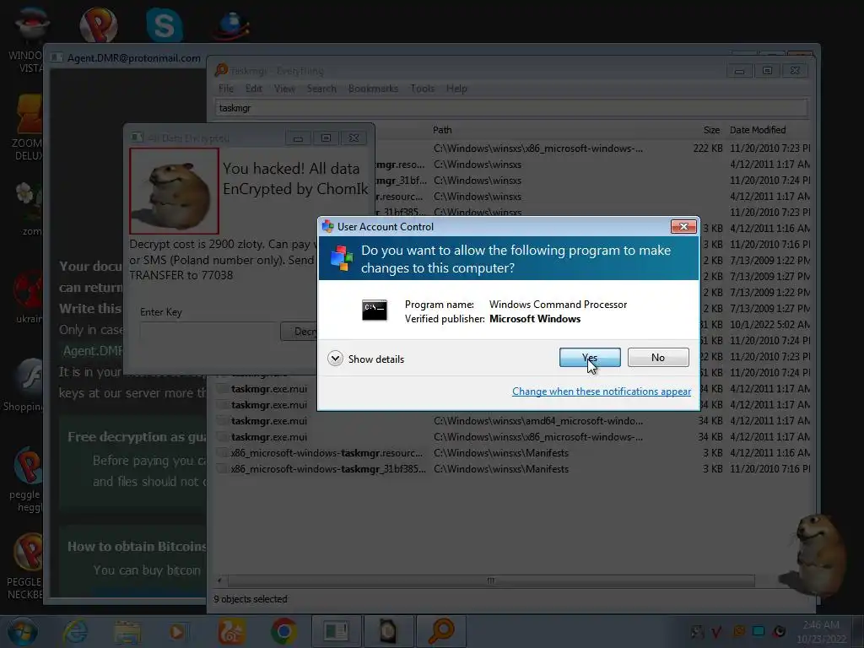This screenshot has height=648, width=864.
Task: Launch Google Chrome from the taskbar
Action: [x=284, y=631]
